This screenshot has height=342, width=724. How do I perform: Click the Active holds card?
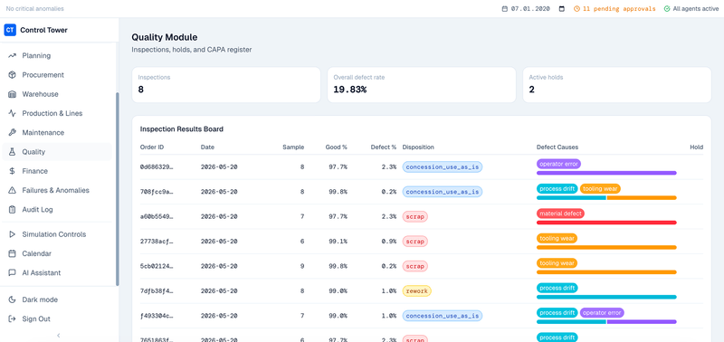pyautogui.click(x=617, y=85)
